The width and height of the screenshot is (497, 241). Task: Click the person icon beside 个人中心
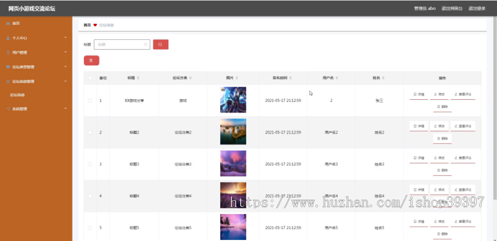[x=8, y=38]
